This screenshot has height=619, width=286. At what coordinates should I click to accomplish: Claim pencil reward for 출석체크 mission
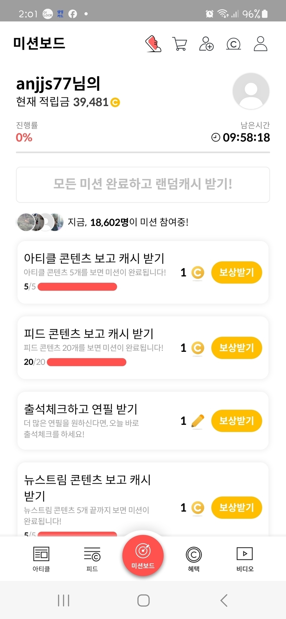pos(236,421)
